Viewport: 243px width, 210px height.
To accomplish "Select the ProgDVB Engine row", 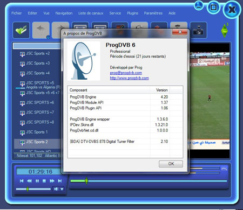I will point(125,97).
